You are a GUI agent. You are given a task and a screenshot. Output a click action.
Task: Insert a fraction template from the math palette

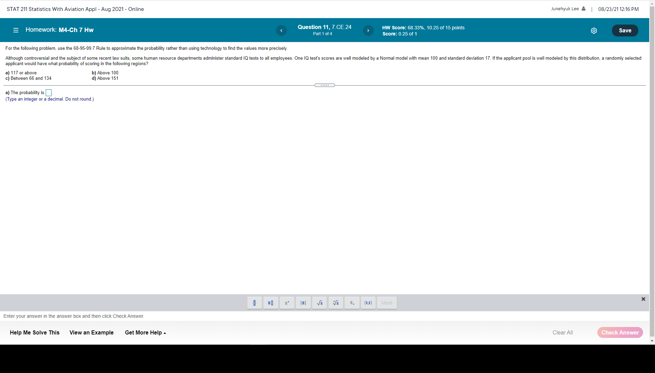tap(254, 303)
